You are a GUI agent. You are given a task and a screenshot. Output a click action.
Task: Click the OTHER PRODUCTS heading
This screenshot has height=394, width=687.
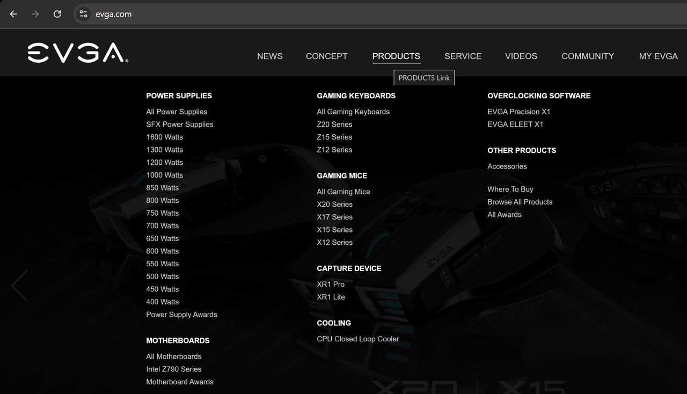[x=522, y=150]
